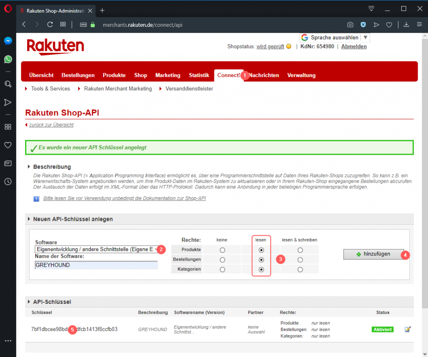Open Tools & Services submenu link
Screen dimensions: 428x357
tap(51, 89)
